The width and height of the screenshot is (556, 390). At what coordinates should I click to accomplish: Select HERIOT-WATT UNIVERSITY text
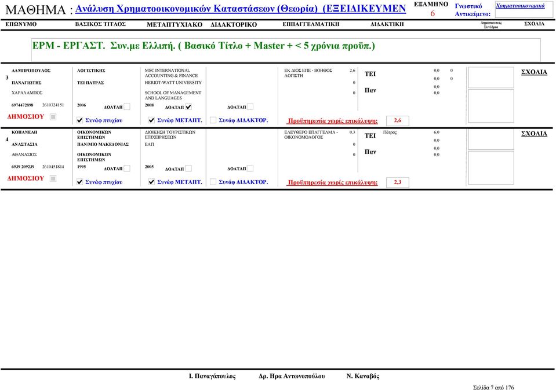(x=173, y=83)
